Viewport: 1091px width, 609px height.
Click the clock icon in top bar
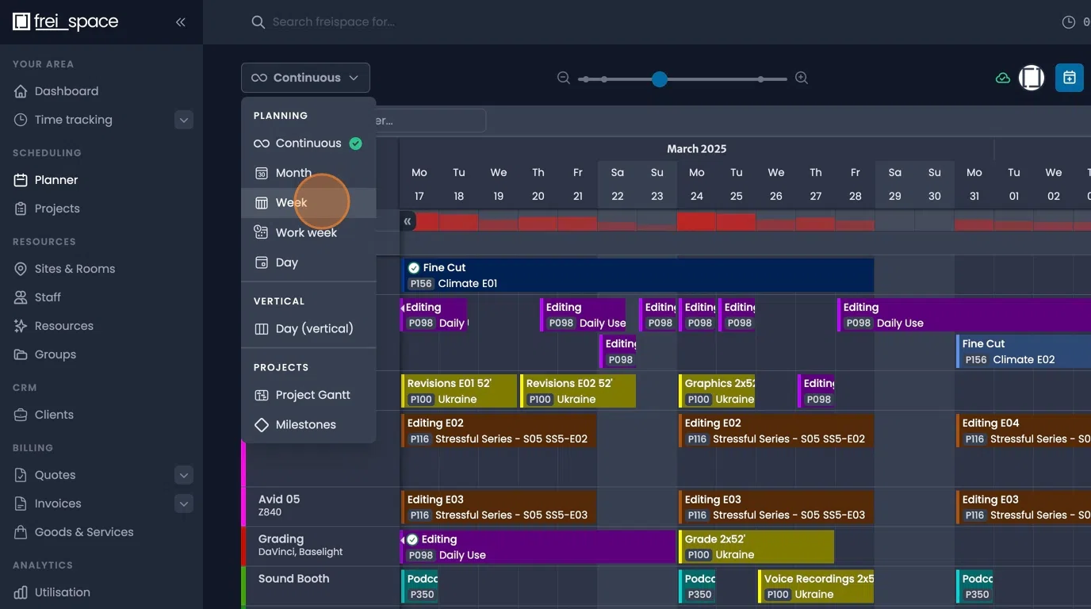coord(1068,21)
